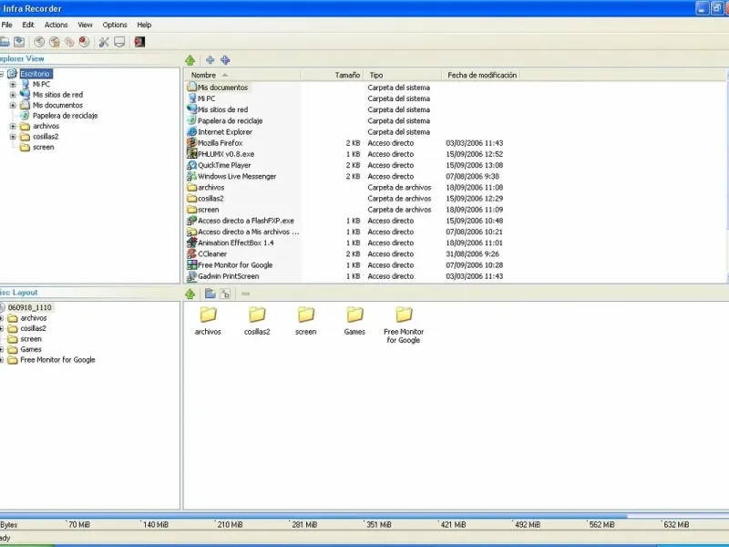Collapse the Escritorio root node

point(2,74)
